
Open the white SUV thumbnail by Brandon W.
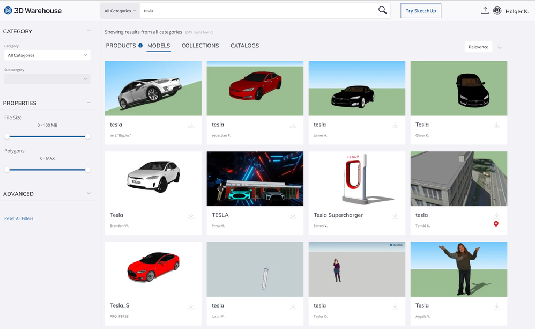[153, 179]
